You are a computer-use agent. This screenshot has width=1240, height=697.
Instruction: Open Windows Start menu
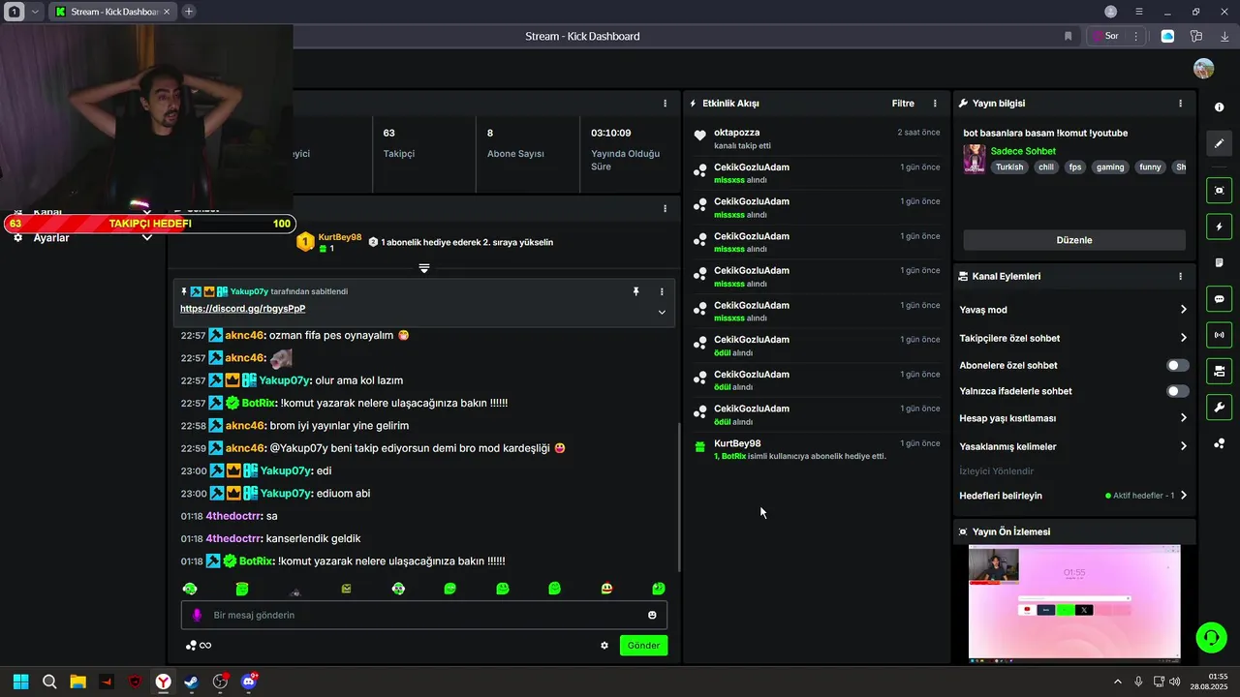point(20,682)
